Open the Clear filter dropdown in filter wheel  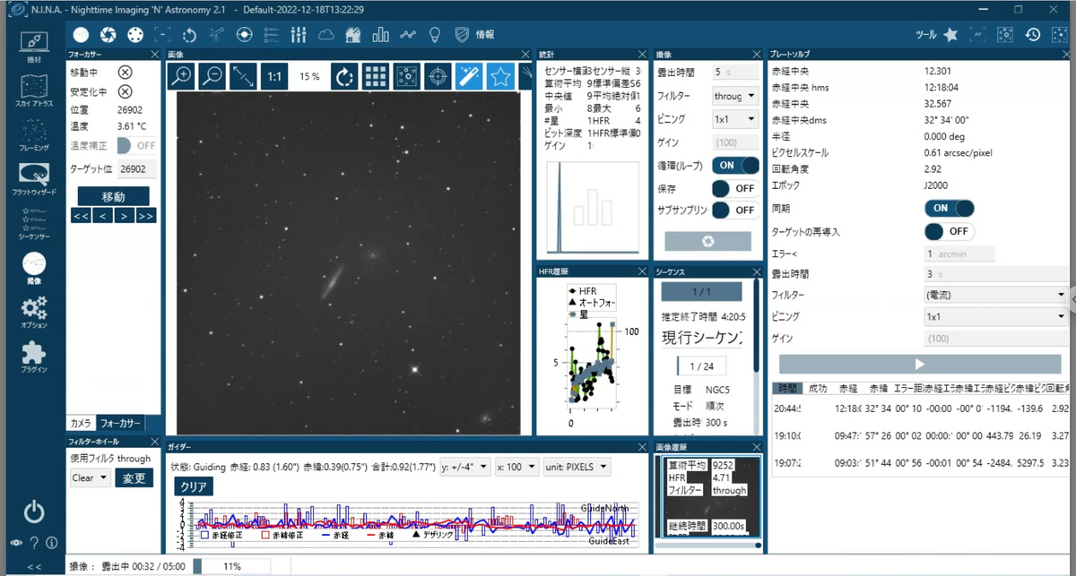pos(91,478)
